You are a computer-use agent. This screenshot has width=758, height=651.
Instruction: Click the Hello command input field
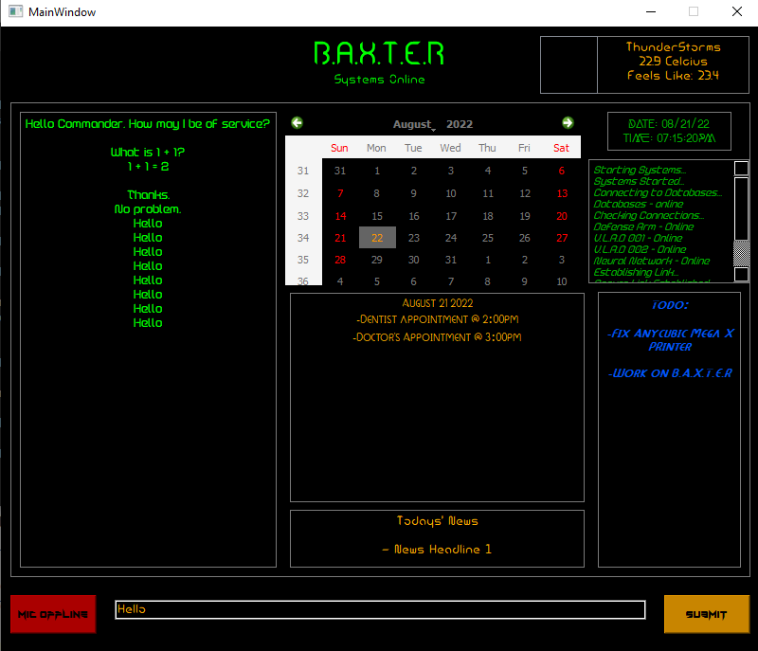pos(379,610)
